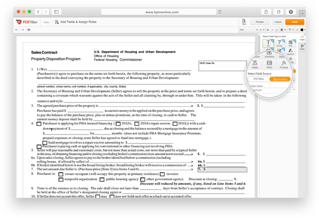The height and width of the screenshot is (218, 319).
Task: Select the Number field type
Action: pos(279,43)
